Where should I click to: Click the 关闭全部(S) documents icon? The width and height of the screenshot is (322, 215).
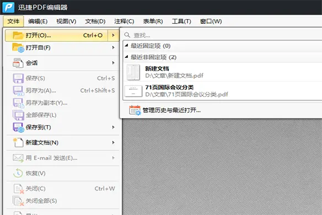(18, 201)
